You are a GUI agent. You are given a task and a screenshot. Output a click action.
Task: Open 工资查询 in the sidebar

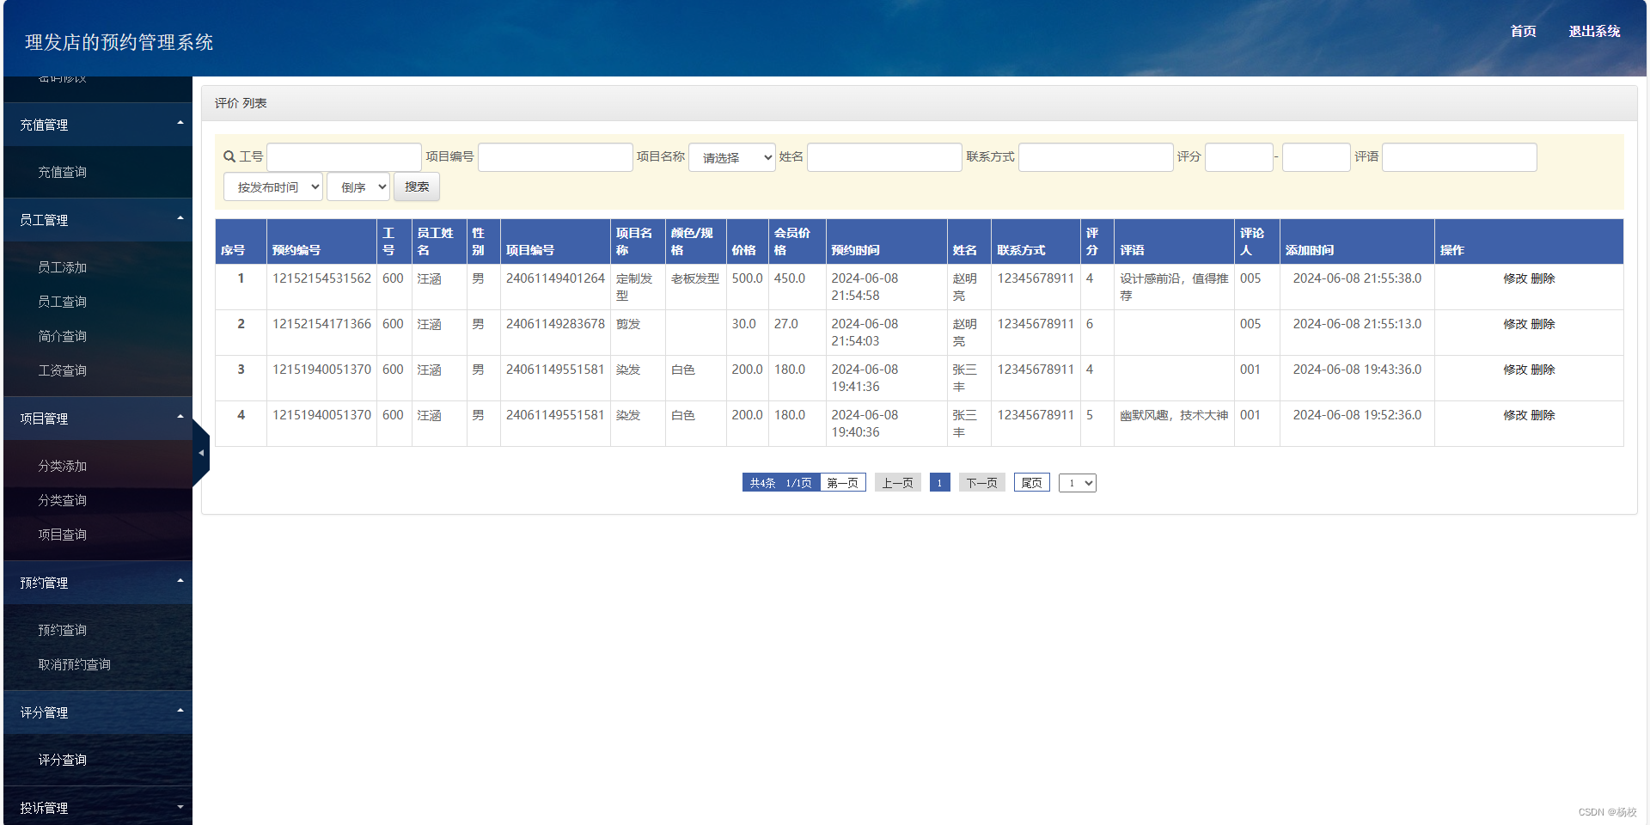[62, 370]
